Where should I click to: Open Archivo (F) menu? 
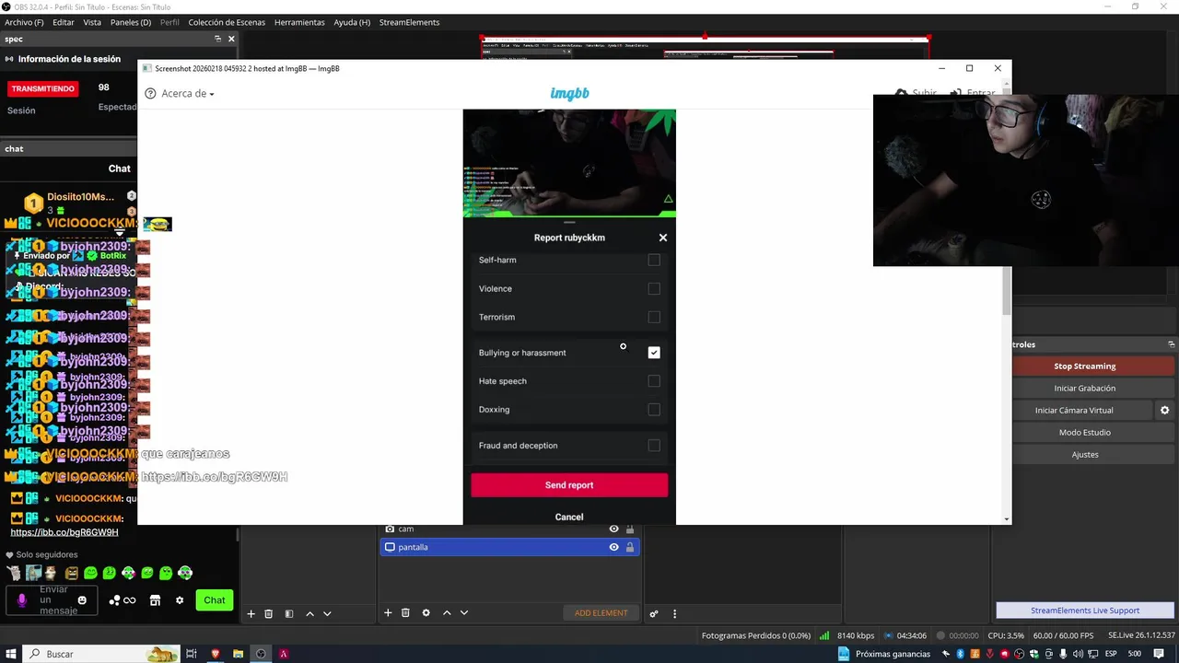(24, 22)
